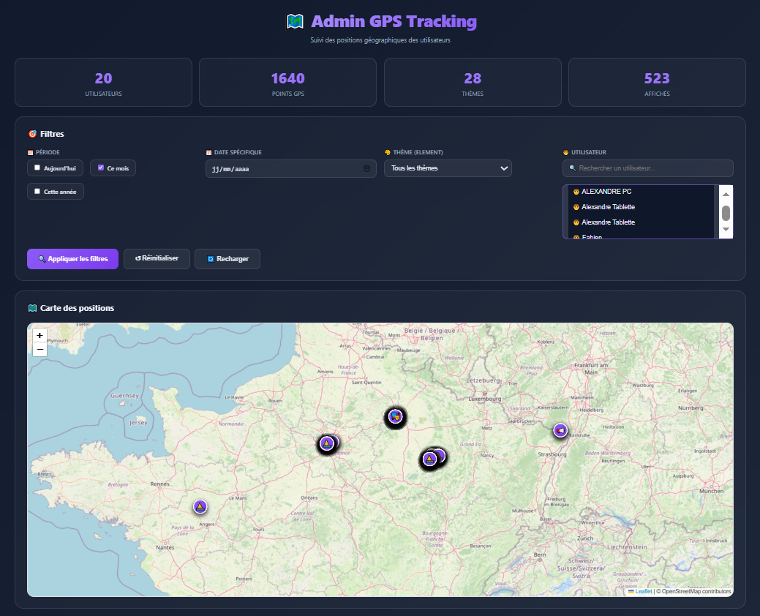Uncheck the 'Ce mois' checkbox
The image size is (760, 616).
click(100, 168)
